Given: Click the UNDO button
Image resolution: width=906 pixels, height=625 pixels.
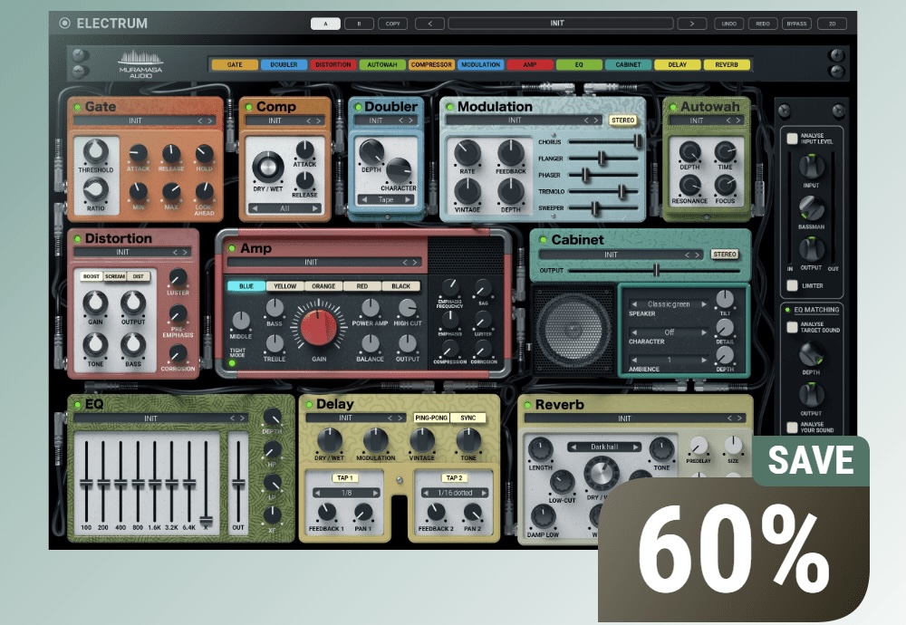Looking at the screenshot, I should [729, 24].
